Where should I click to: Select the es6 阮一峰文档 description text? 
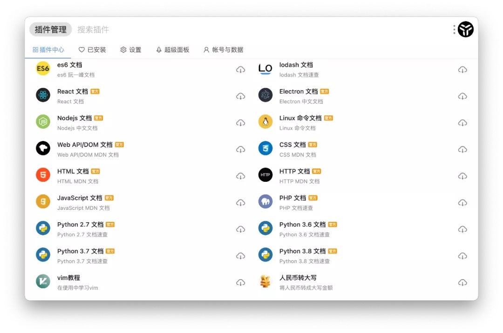[76, 75]
